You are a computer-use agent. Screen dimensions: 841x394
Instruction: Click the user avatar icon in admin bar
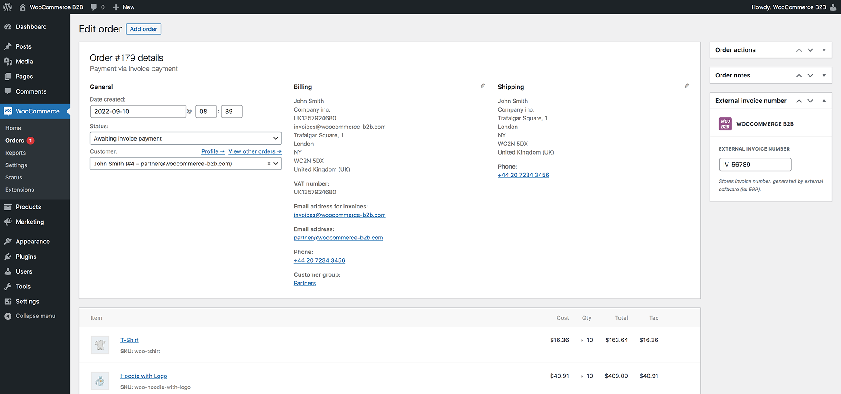click(833, 7)
